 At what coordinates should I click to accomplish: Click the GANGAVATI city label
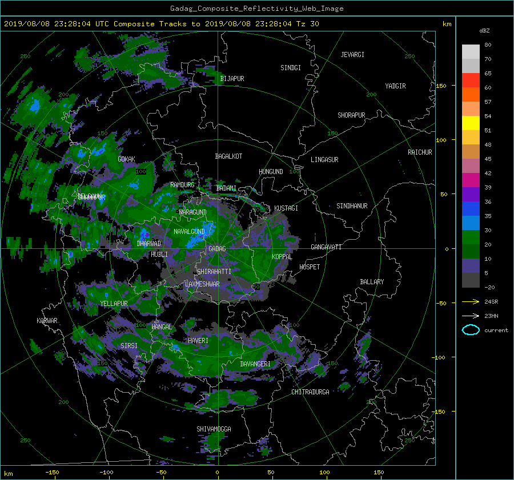click(326, 247)
